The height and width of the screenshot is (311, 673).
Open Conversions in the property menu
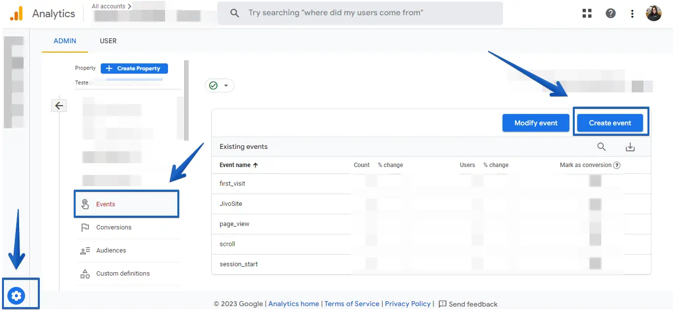113,227
